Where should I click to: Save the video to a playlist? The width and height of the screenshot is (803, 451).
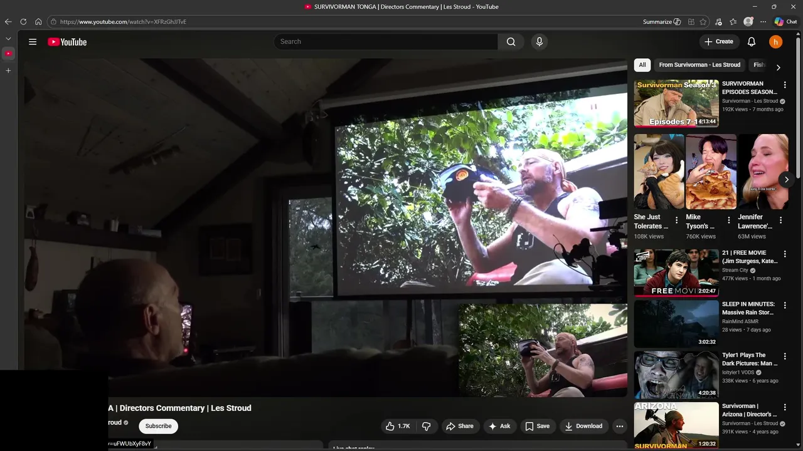point(538,426)
